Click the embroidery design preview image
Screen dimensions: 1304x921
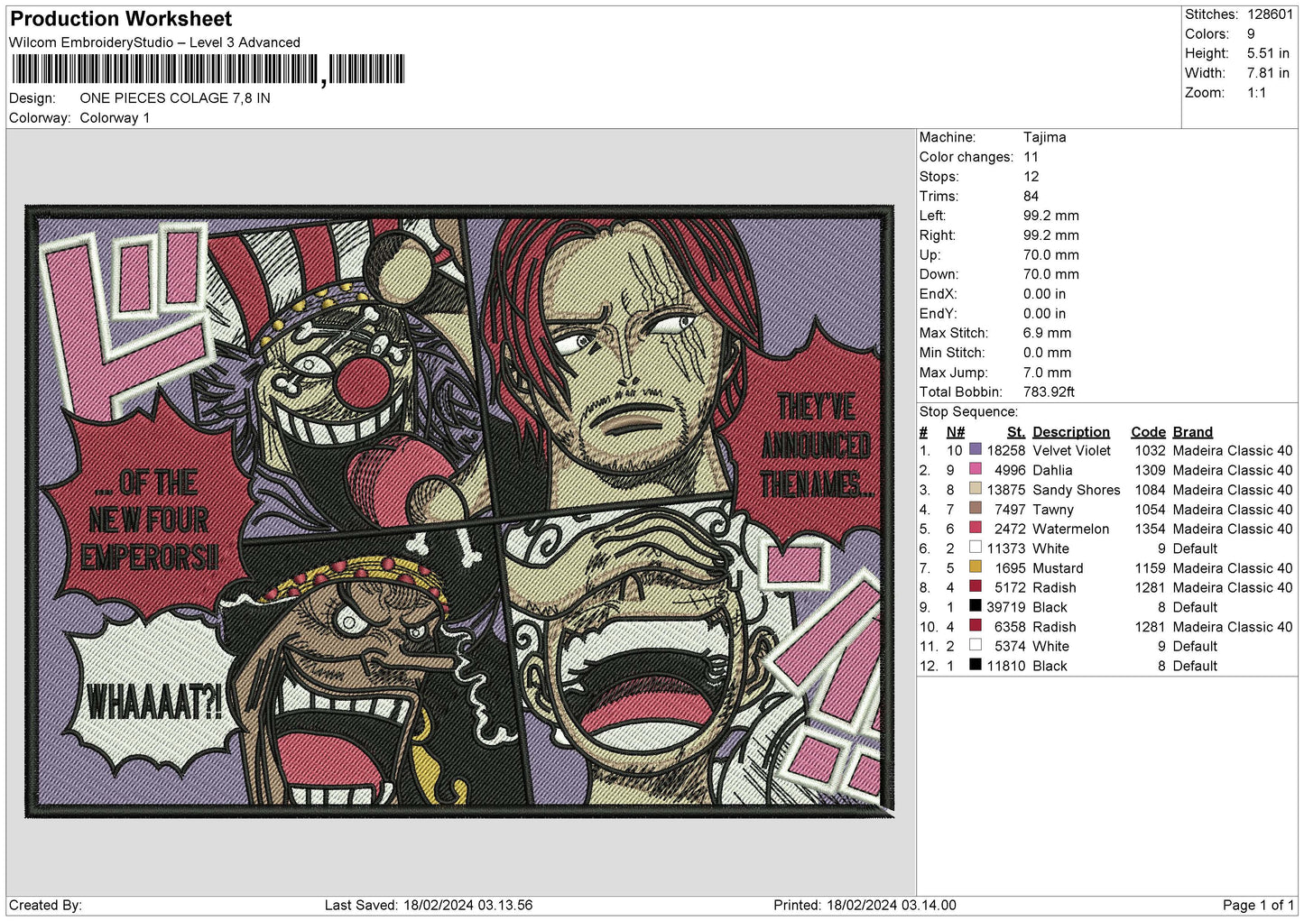[x=459, y=511]
